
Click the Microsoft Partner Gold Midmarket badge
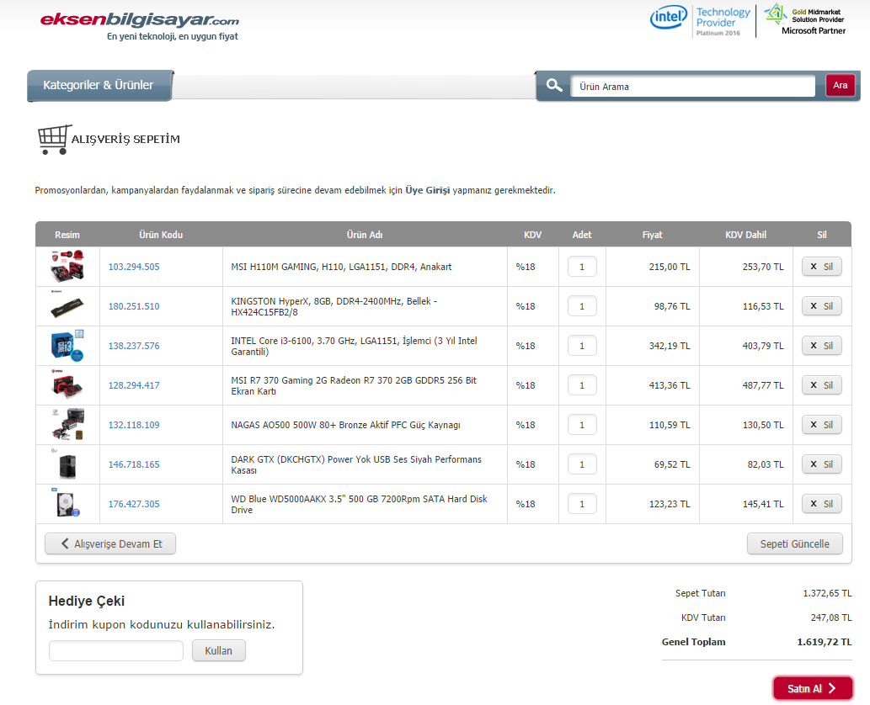pyautogui.click(x=804, y=20)
